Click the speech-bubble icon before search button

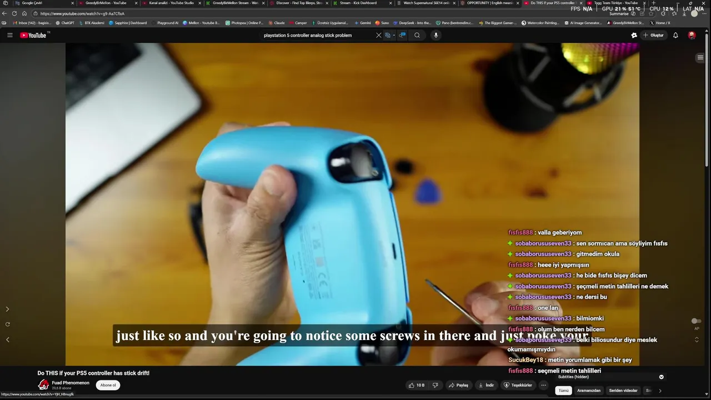(403, 35)
